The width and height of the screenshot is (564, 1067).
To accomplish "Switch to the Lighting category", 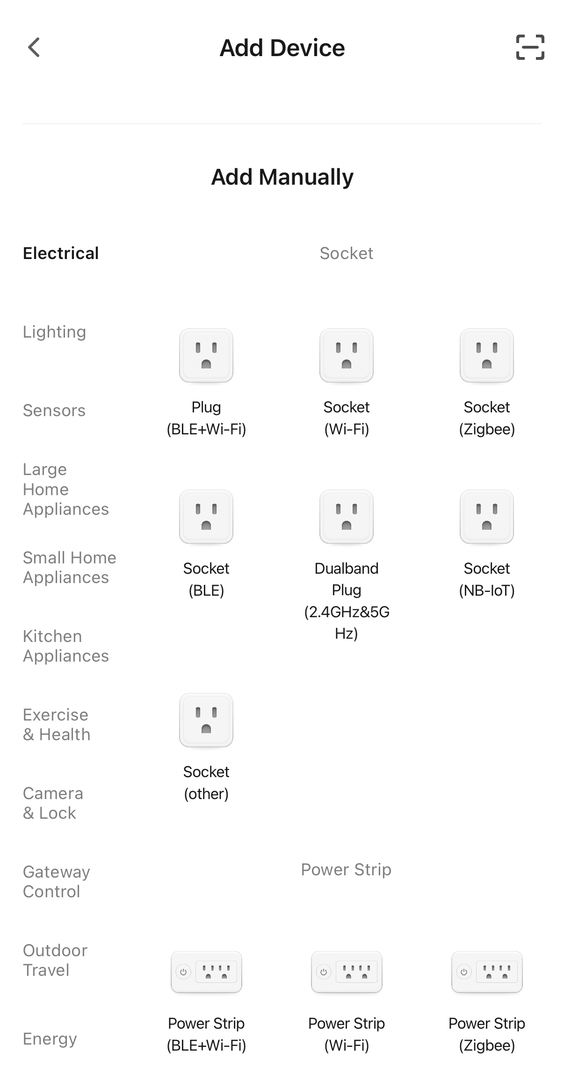I will coord(54,332).
